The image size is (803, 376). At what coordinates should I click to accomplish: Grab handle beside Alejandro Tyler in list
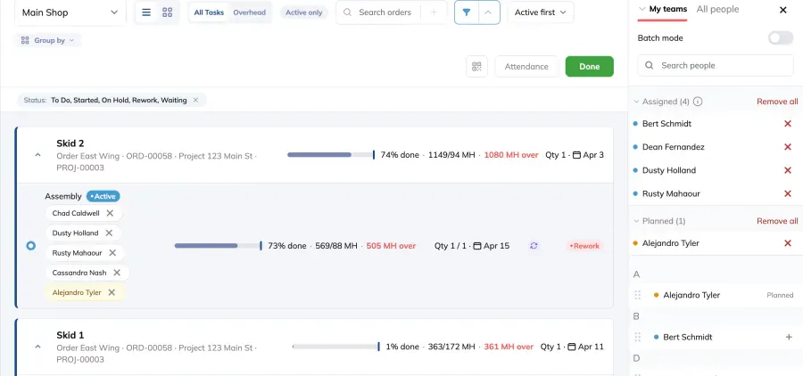(x=638, y=295)
